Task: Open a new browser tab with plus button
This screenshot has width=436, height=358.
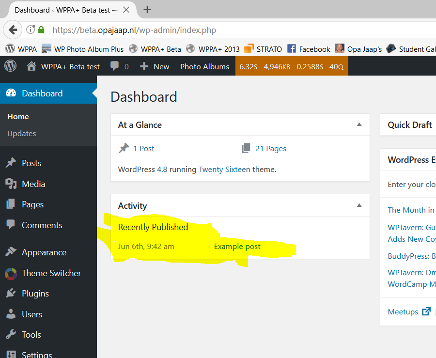Action: coord(147,10)
